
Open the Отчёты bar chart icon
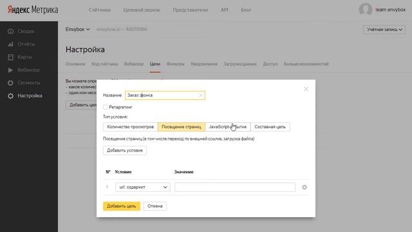(x=10, y=44)
